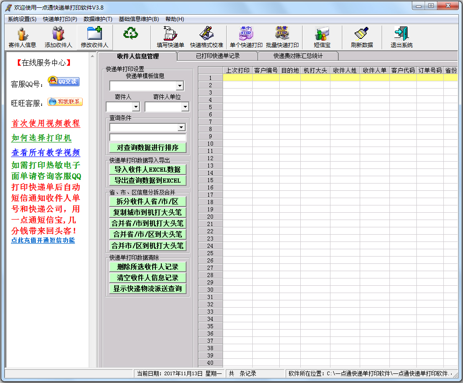Viewport: 463px width, 383px height.
Task: Click 添加收件人 add recipient icon
Action: tap(58, 37)
